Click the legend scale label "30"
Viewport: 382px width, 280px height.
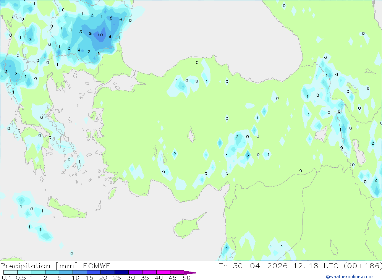[x=131, y=278]
